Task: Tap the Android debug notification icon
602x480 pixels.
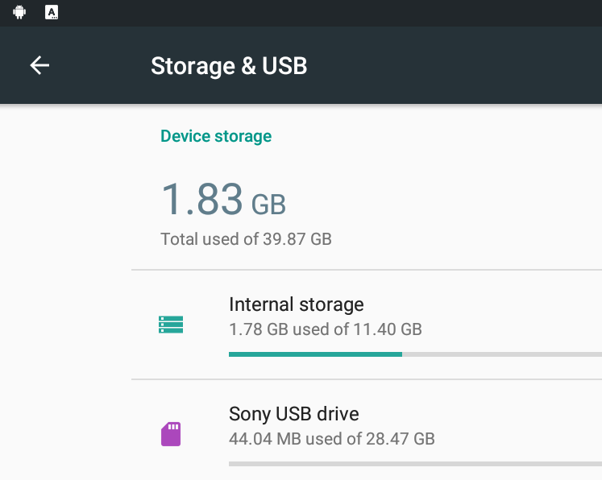Action: coord(19,12)
